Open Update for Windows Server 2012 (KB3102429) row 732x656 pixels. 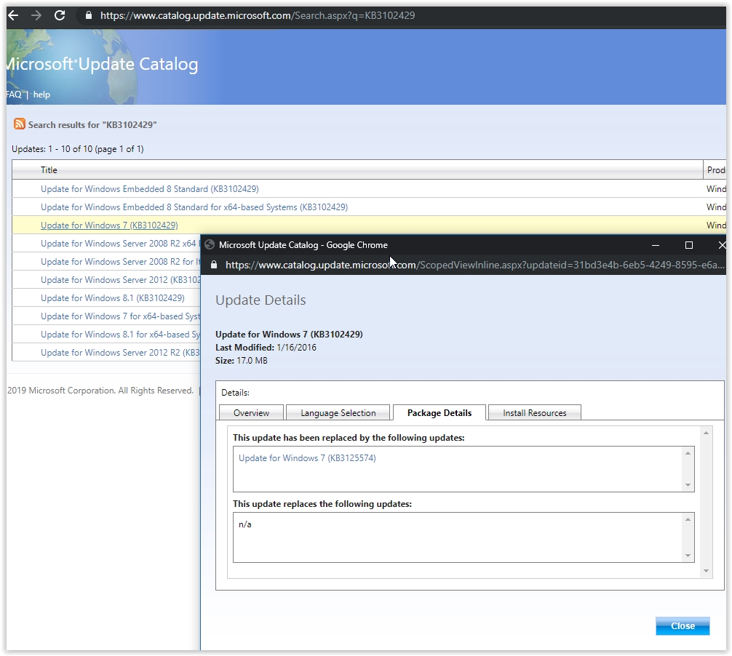tap(120, 280)
